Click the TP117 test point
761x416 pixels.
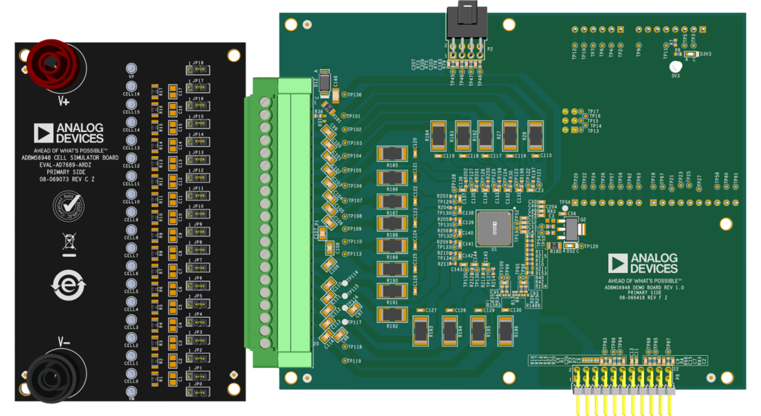pos(345,322)
